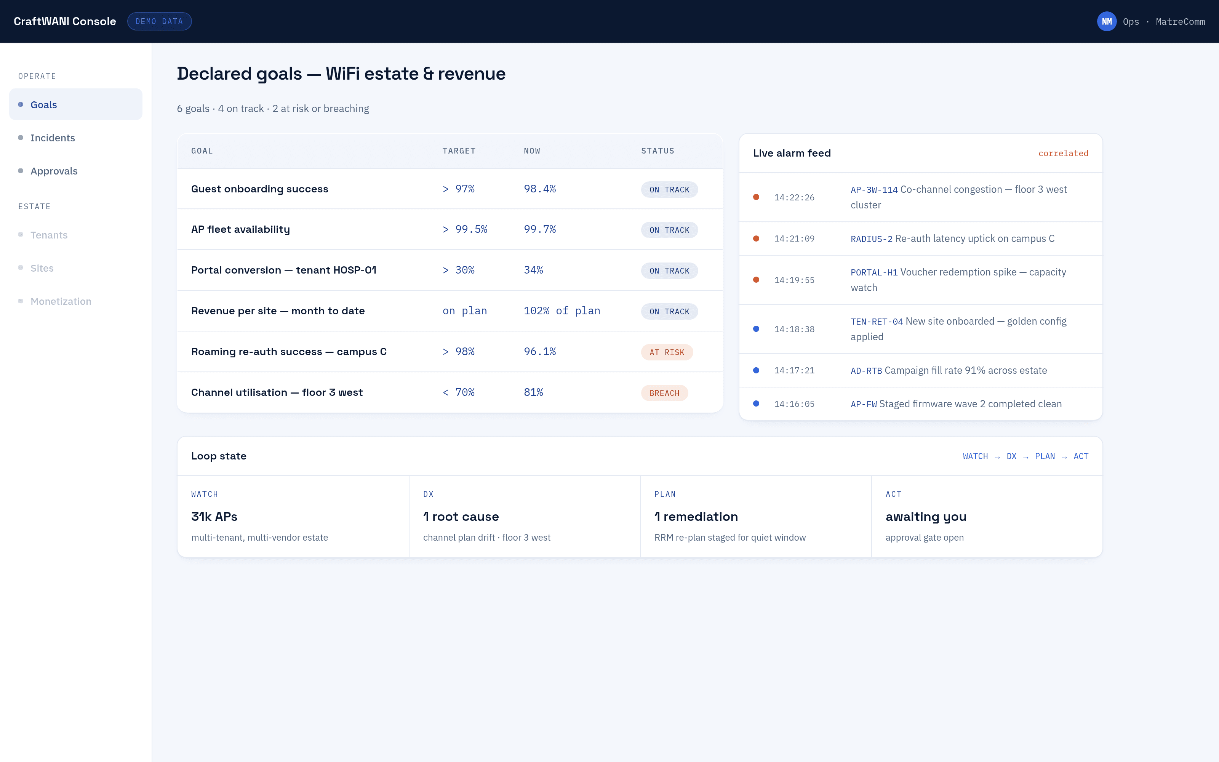The image size is (1219, 762).
Task: Click the 81% current value
Action: tap(533, 392)
